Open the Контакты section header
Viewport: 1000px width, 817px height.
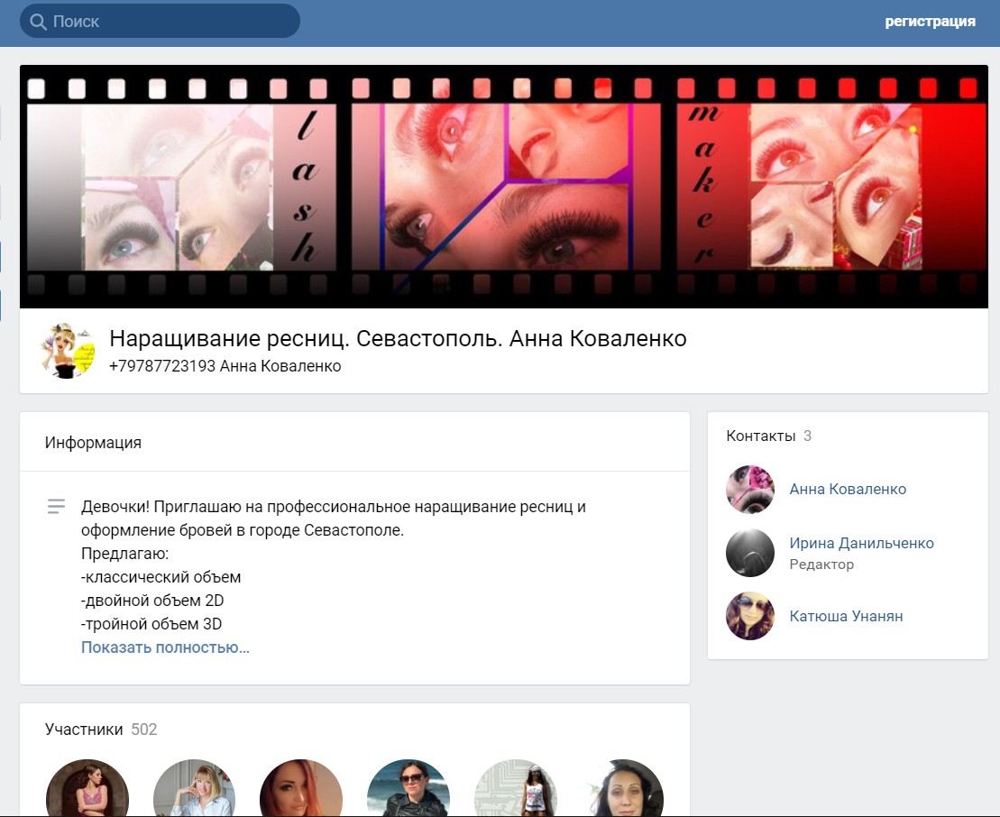(x=768, y=436)
